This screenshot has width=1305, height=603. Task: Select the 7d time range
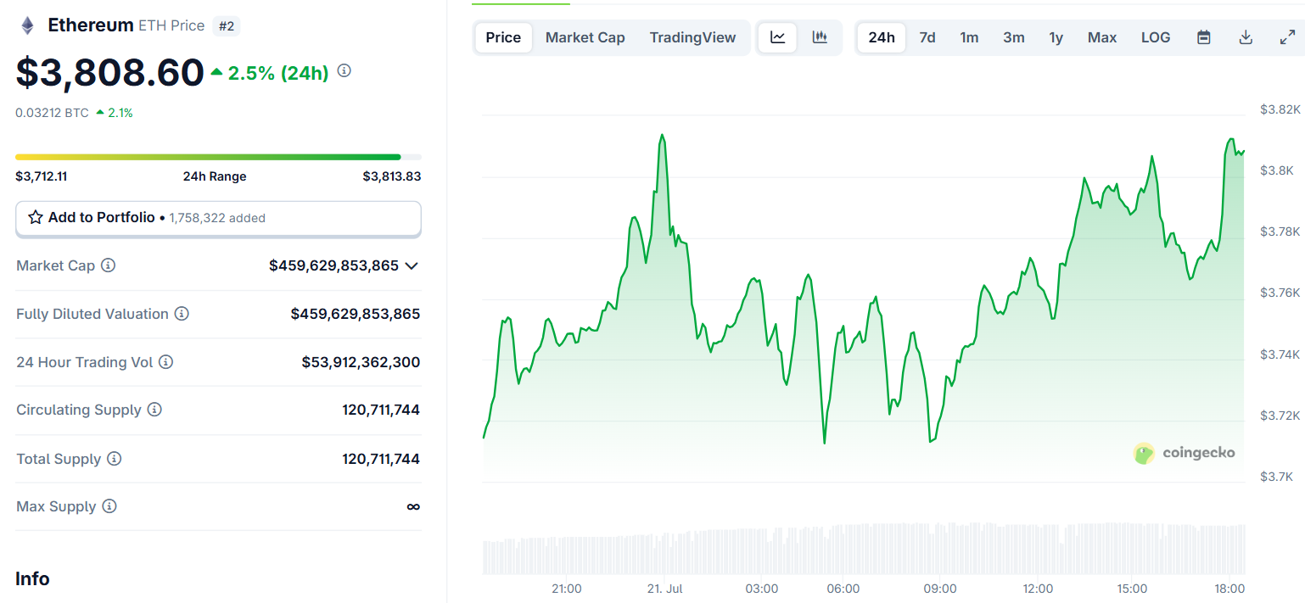pos(927,37)
